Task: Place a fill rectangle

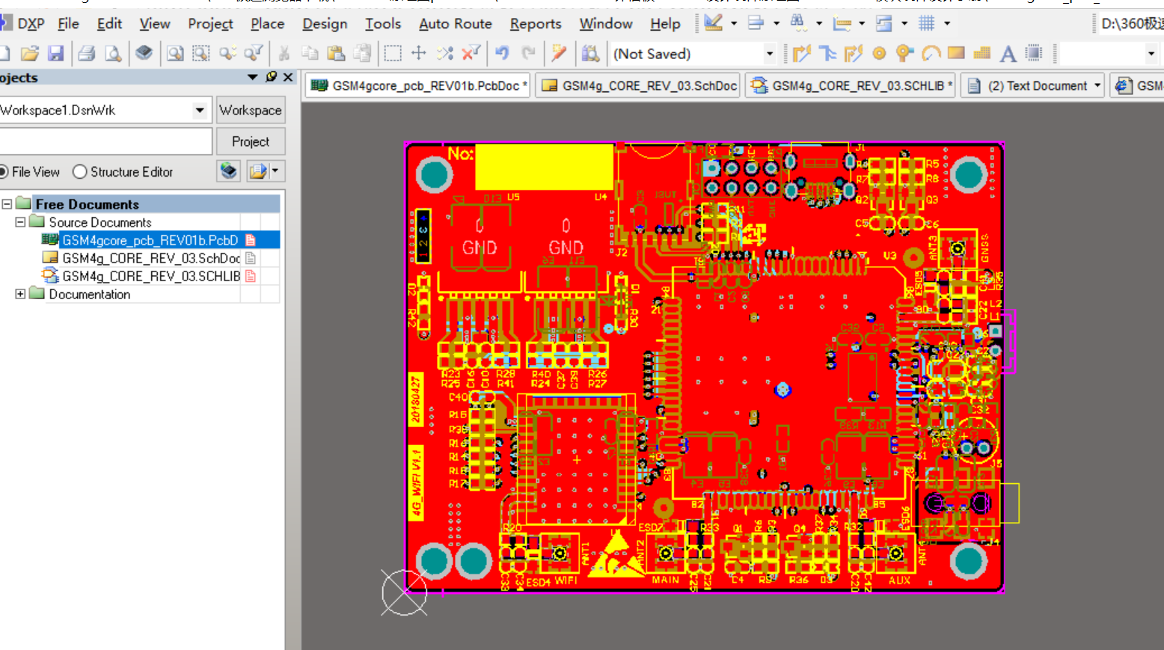Action: (956, 53)
